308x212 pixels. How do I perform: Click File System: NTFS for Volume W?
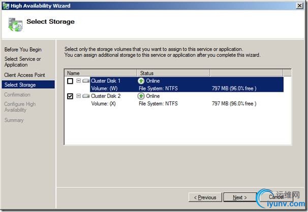click(158, 88)
